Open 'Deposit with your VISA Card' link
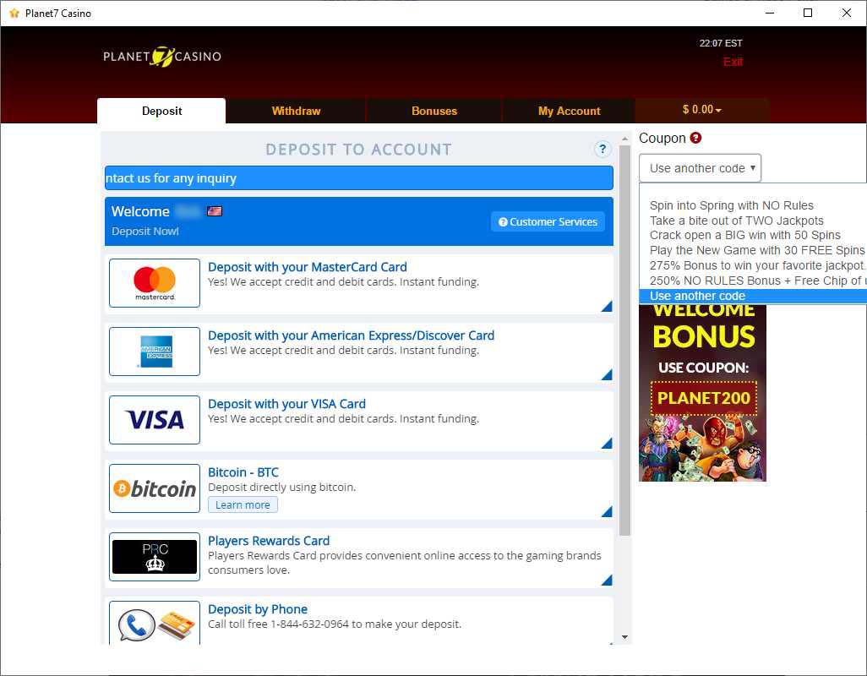Viewport: 867px width, 676px height. tap(287, 404)
